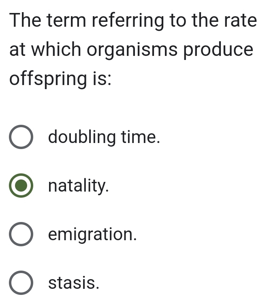
Task: Tap the 'stasis.' answer text
Action: 73,283
